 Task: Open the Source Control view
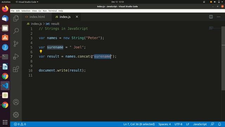[16, 44]
